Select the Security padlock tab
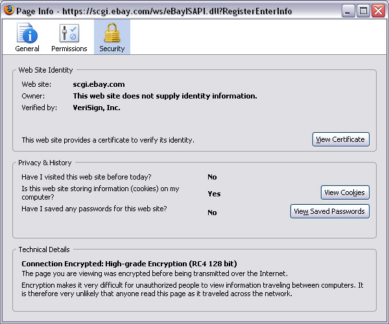Viewport: 389px width, 324px height. (112, 37)
